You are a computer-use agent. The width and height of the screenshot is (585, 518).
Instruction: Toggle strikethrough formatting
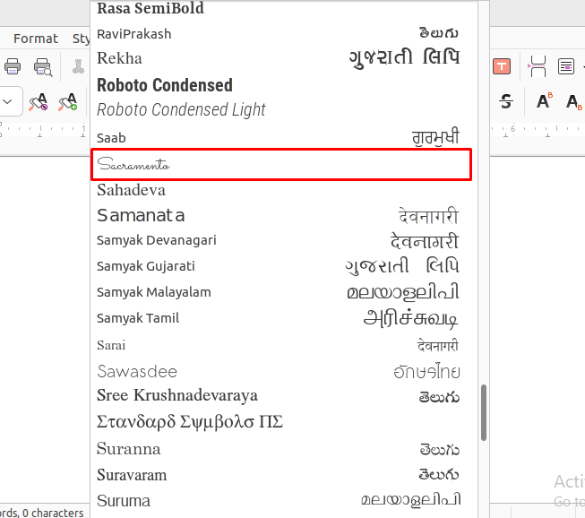pyautogui.click(x=506, y=100)
